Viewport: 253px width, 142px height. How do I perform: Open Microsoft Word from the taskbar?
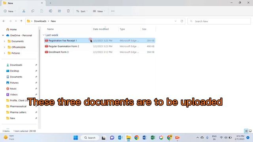[145, 138]
